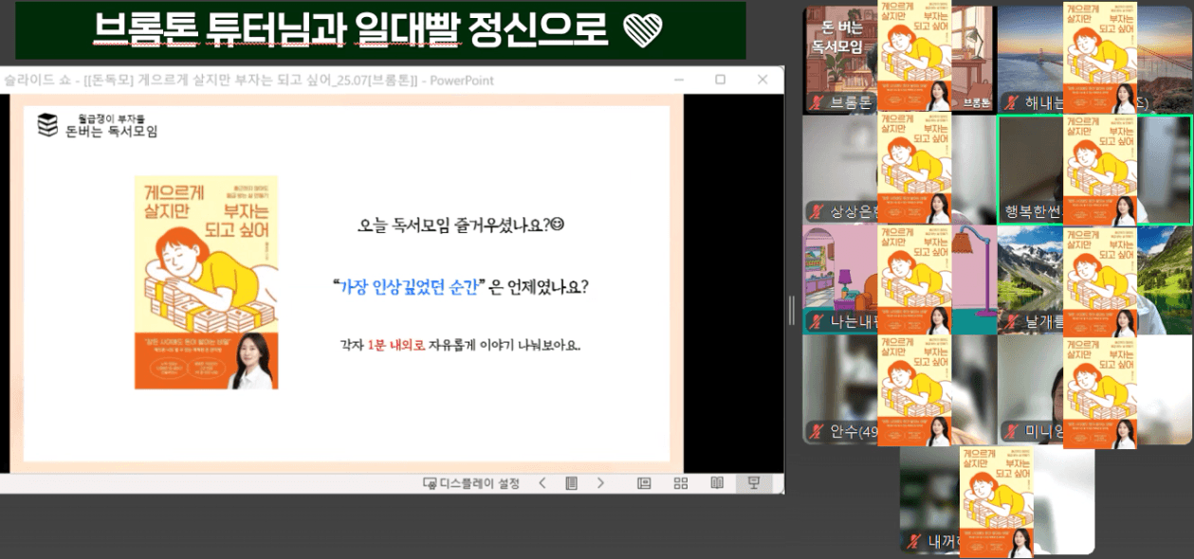
Task: Click muted mic icon on 안수 tile
Action: 817,432
